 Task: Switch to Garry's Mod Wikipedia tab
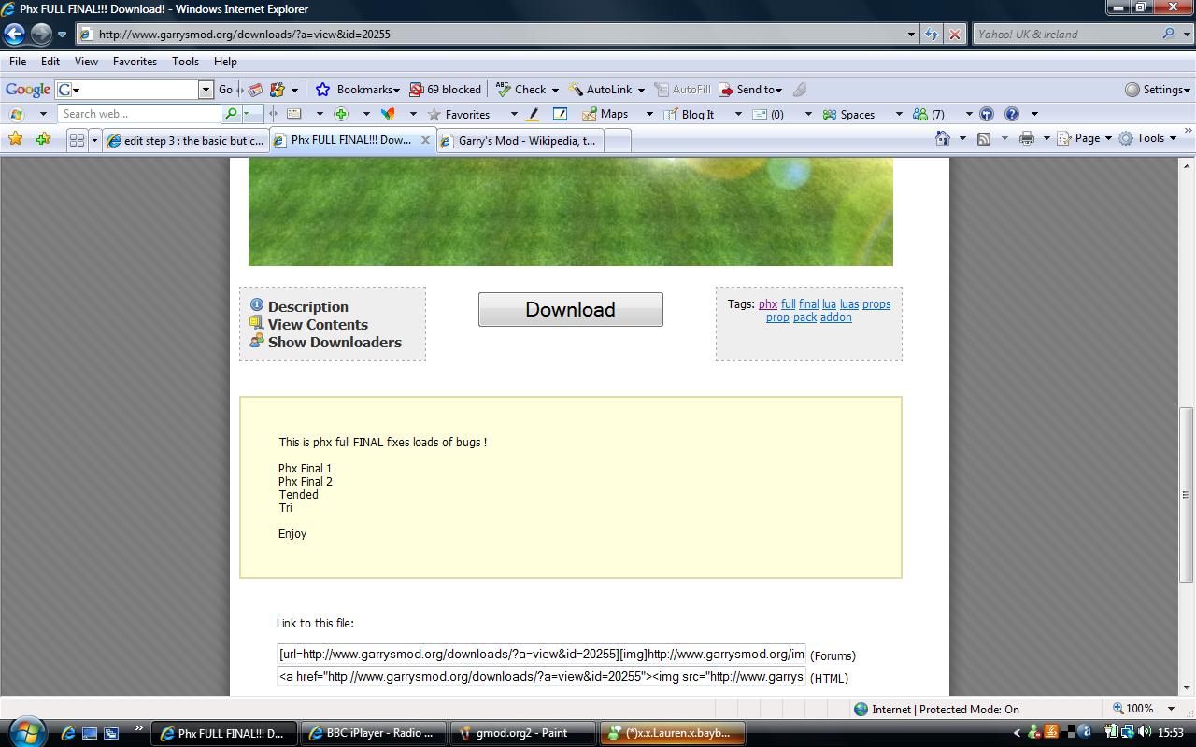[520, 141]
